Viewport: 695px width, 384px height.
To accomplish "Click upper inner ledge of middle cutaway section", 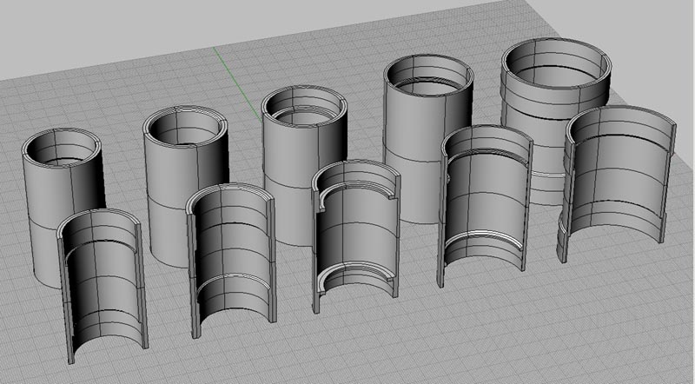I will point(358,184).
